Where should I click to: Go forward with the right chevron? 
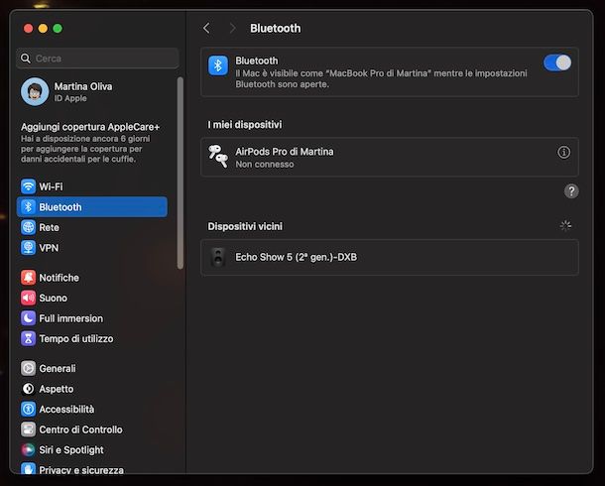232,28
